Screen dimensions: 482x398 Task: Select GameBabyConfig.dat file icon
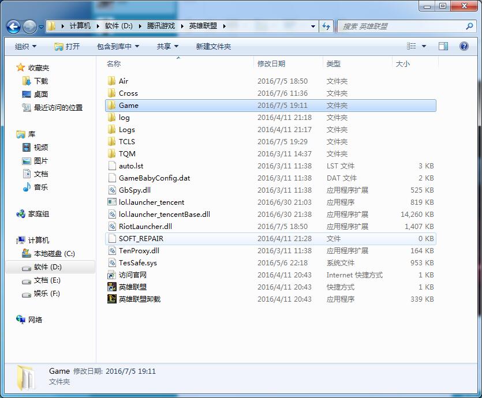112,178
